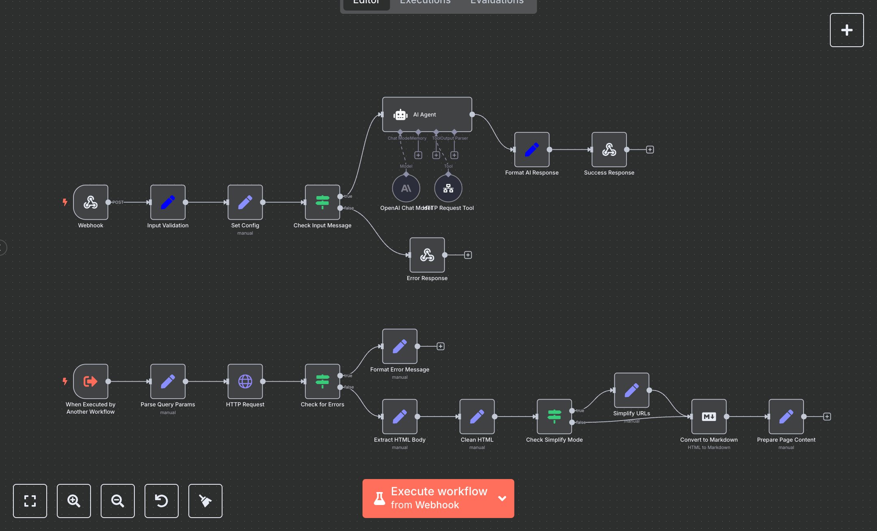Open the Convert to Markdown node
This screenshot has height=531, width=877.
coord(709,417)
